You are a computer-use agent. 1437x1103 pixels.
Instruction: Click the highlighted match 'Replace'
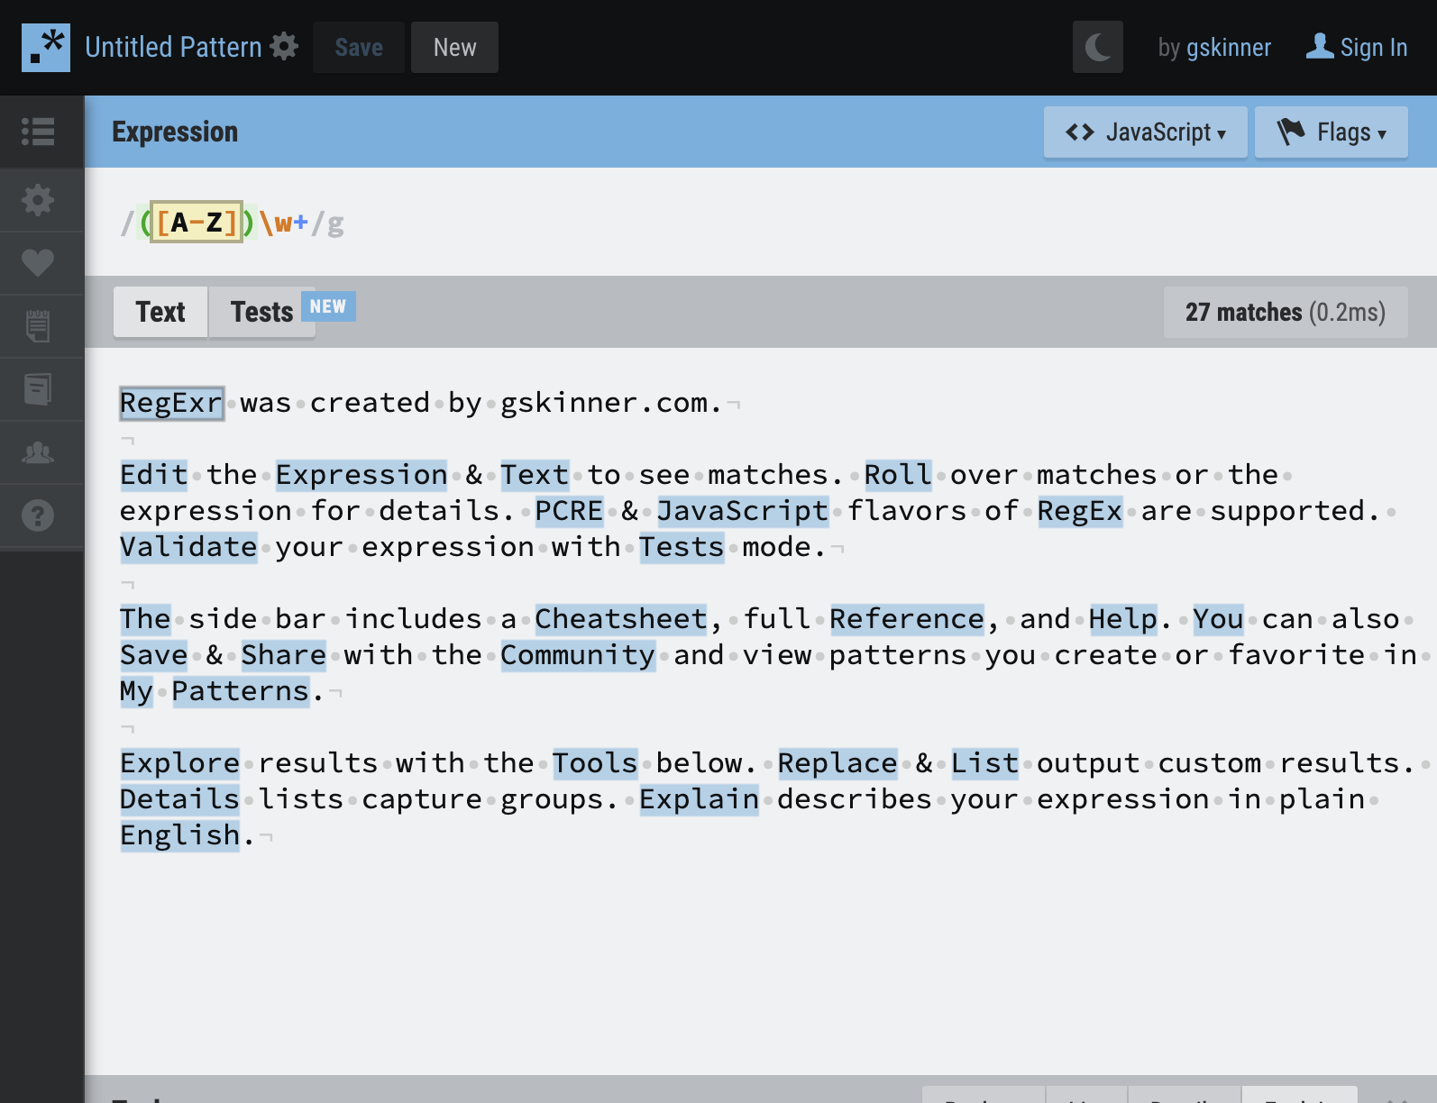pos(837,763)
